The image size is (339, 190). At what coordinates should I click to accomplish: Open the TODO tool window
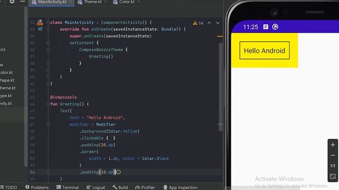pyautogui.click(x=8, y=187)
